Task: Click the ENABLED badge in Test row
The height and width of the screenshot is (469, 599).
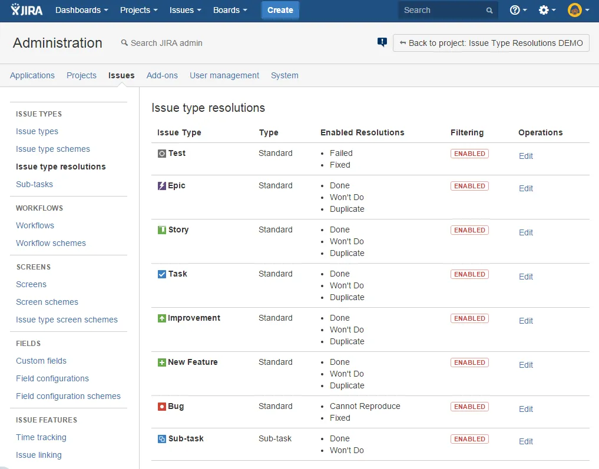Action: point(469,154)
